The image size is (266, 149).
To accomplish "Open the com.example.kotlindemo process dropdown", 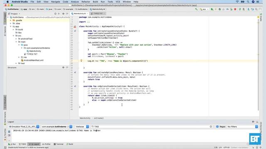I will pyautogui.click(x=57, y=127).
